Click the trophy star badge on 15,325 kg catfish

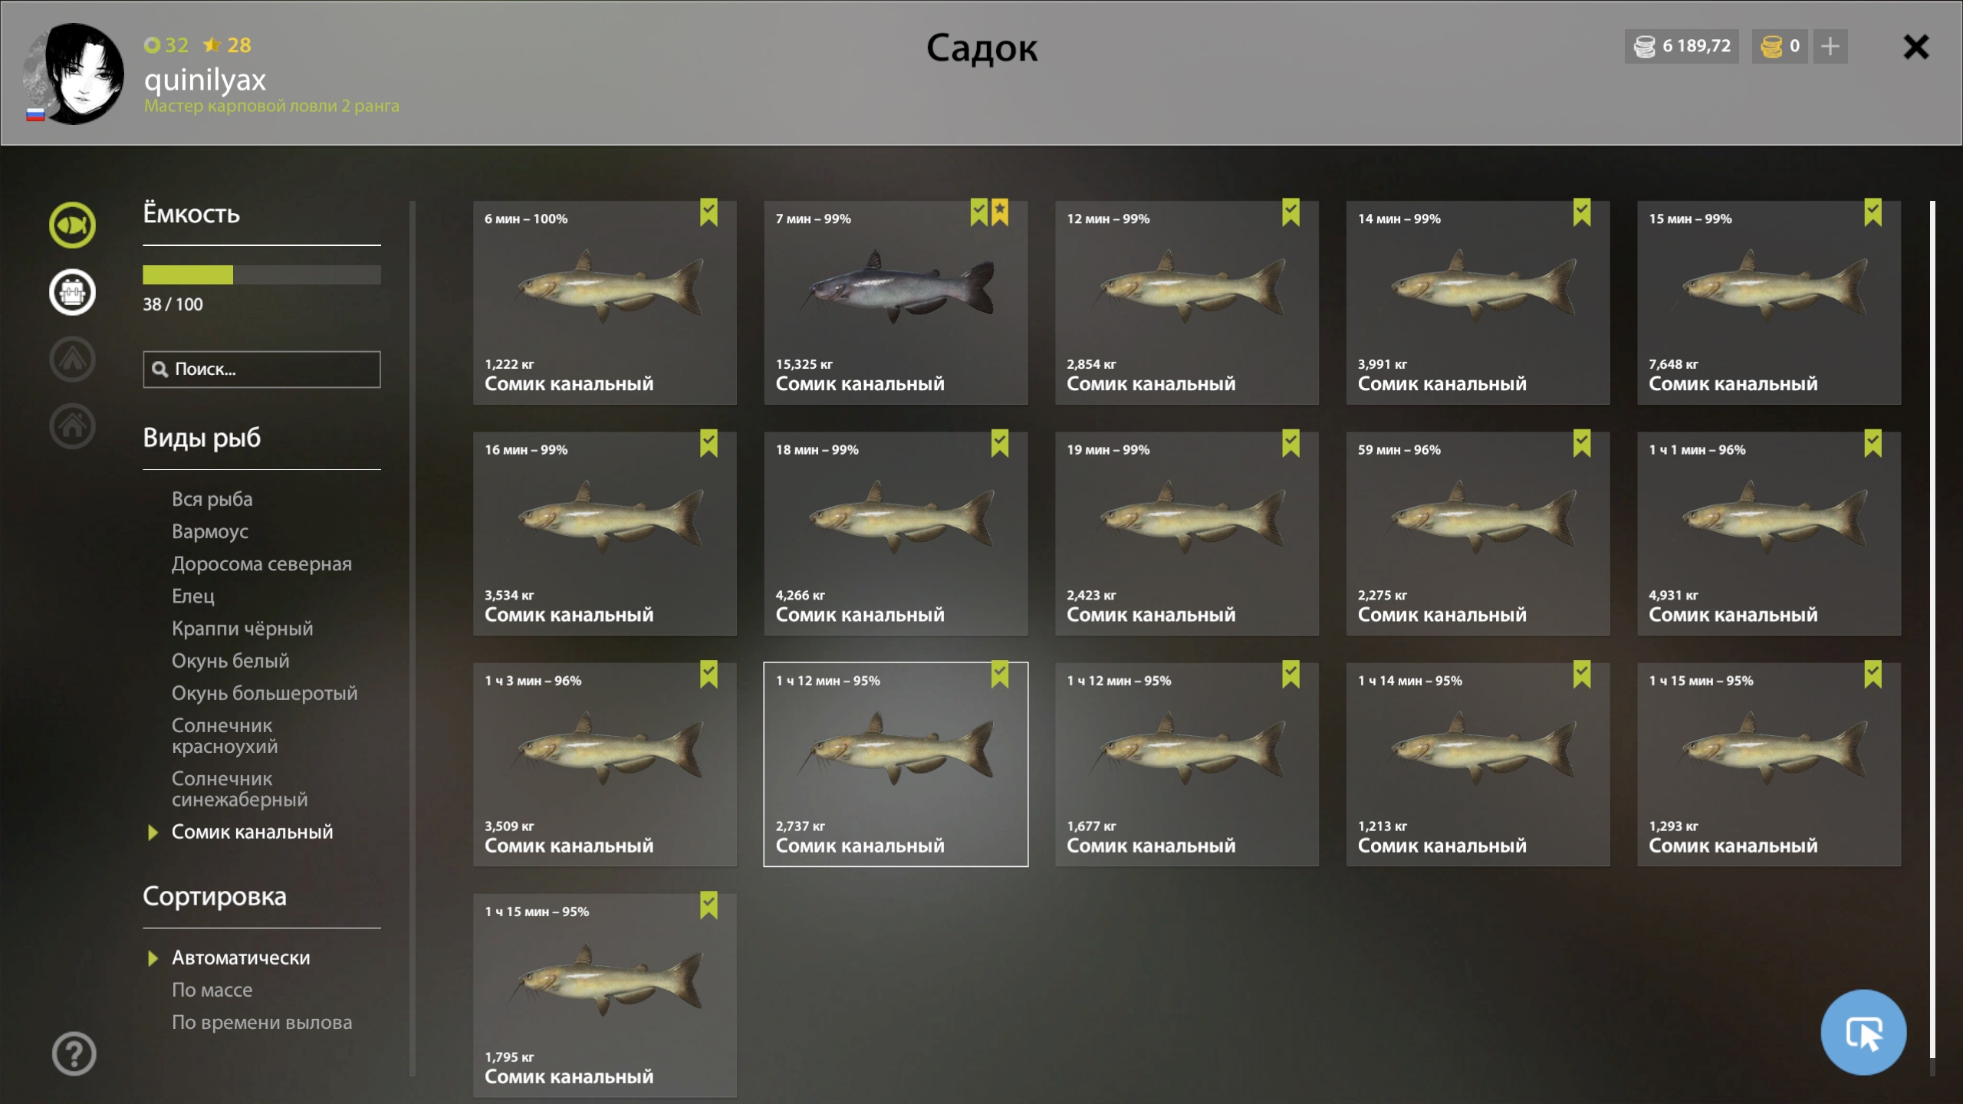coord(1000,212)
